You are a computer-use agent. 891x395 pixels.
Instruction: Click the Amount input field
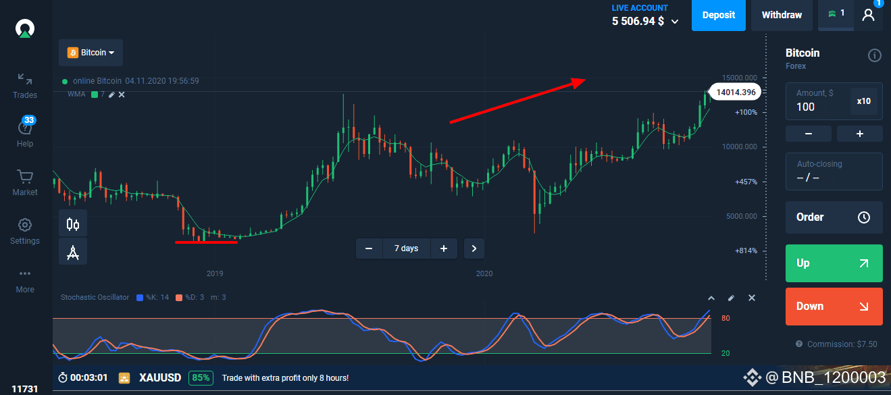coord(817,101)
